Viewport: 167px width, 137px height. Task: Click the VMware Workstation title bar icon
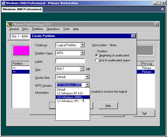click(3, 3)
